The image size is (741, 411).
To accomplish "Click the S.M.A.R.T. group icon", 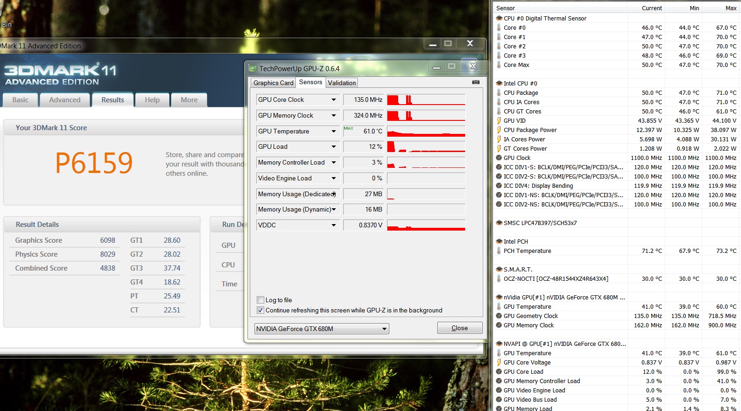I will [499, 269].
